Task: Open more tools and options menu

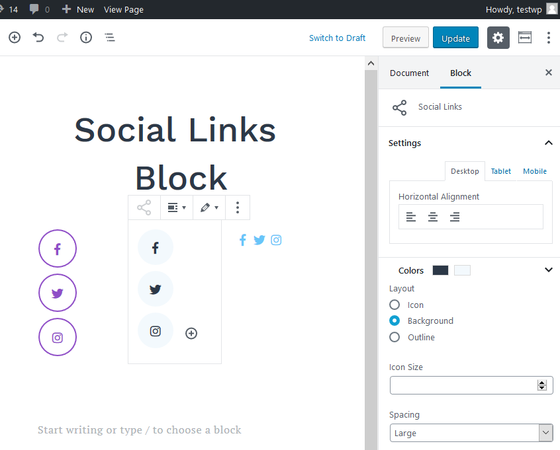Action: click(548, 38)
